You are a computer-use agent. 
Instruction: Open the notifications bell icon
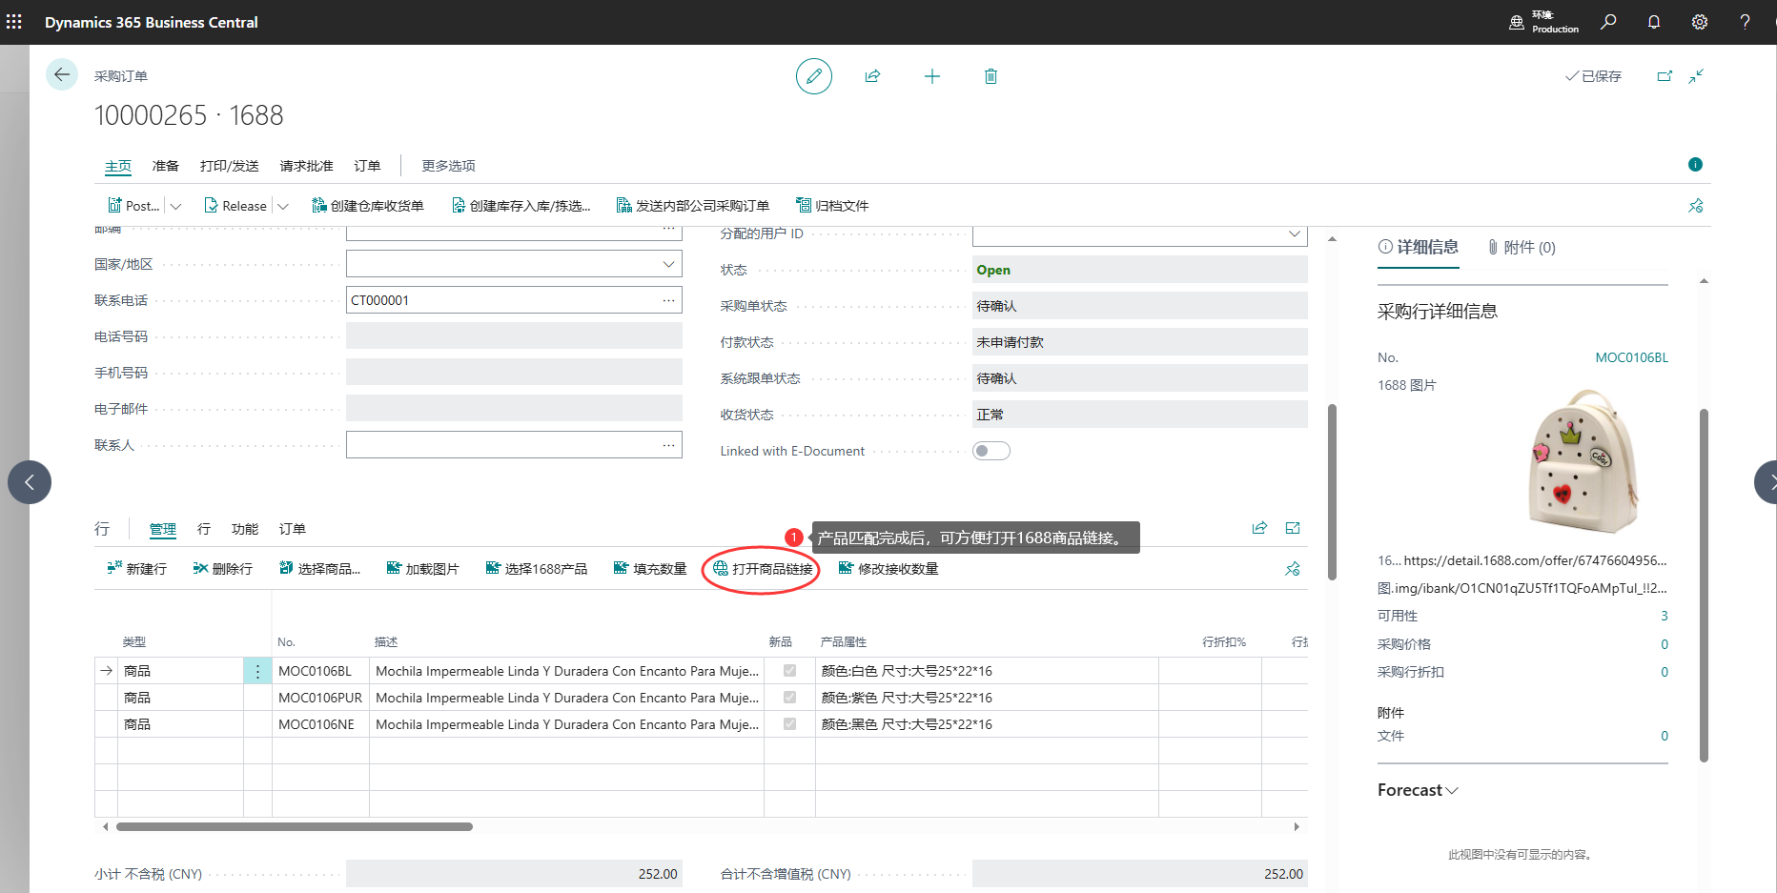tap(1654, 22)
